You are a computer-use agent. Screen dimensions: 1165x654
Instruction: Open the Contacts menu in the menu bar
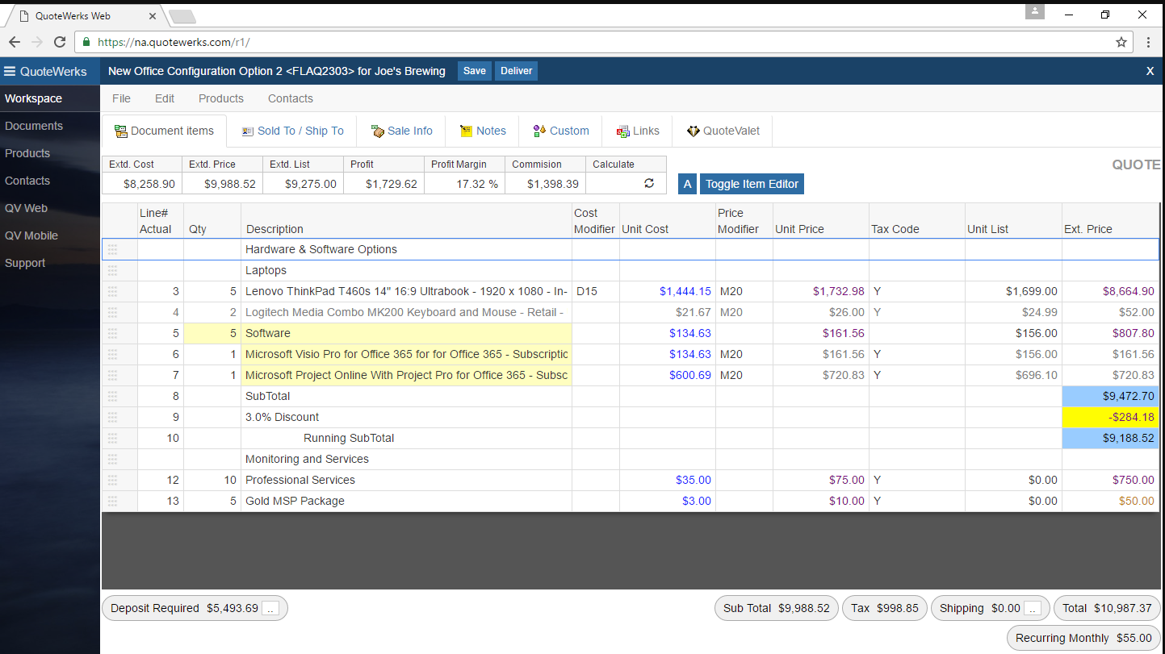click(291, 98)
